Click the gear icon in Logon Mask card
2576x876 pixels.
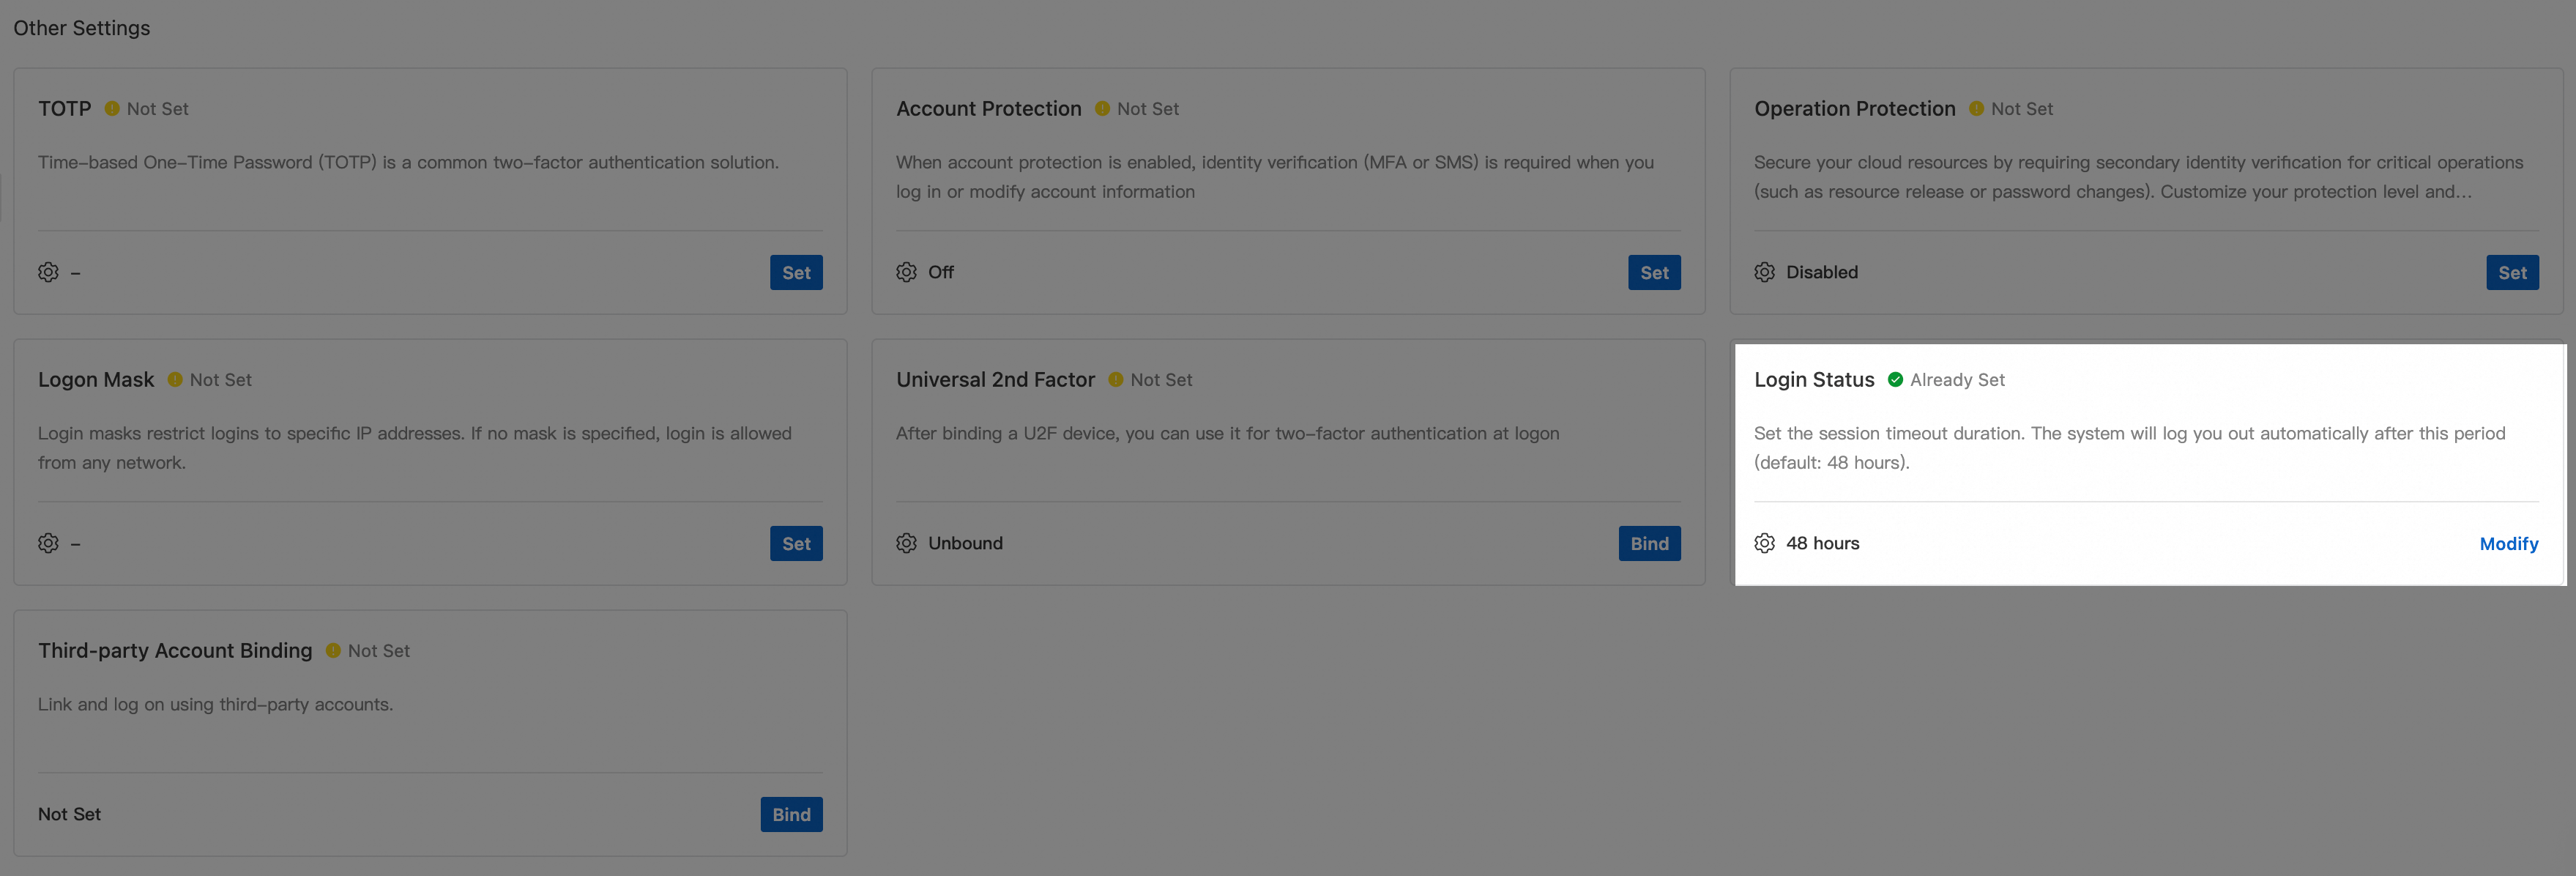click(48, 543)
